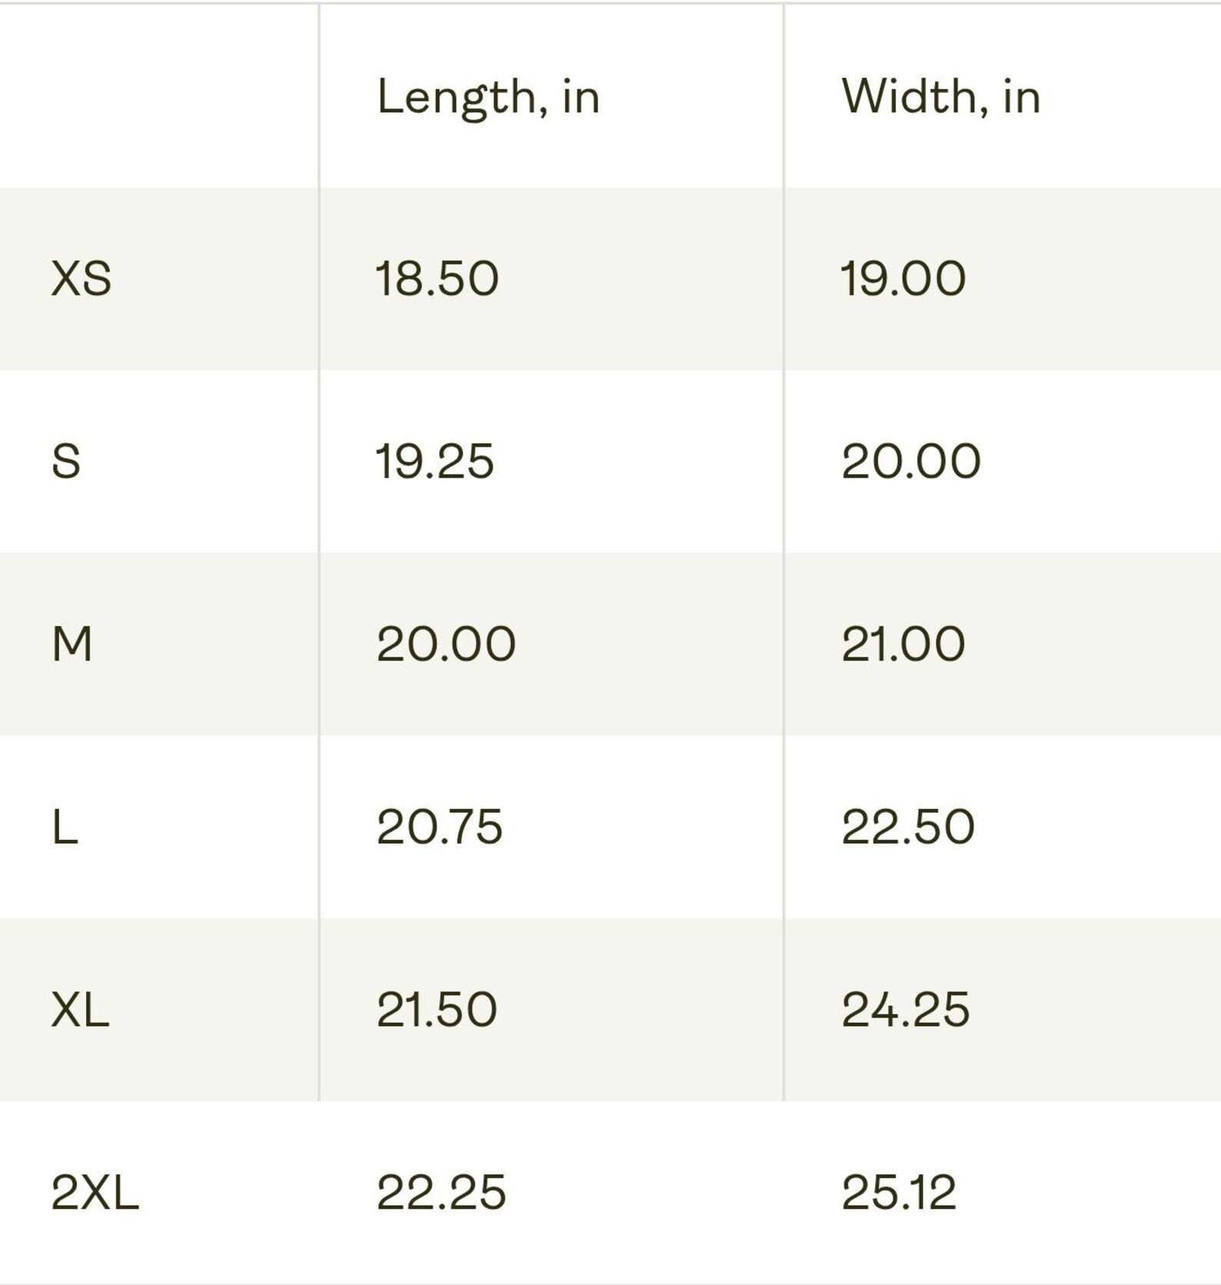Viewport: 1221px width, 1285px height.
Task: Select the 20.00 width value for S
Action: tap(911, 461)
